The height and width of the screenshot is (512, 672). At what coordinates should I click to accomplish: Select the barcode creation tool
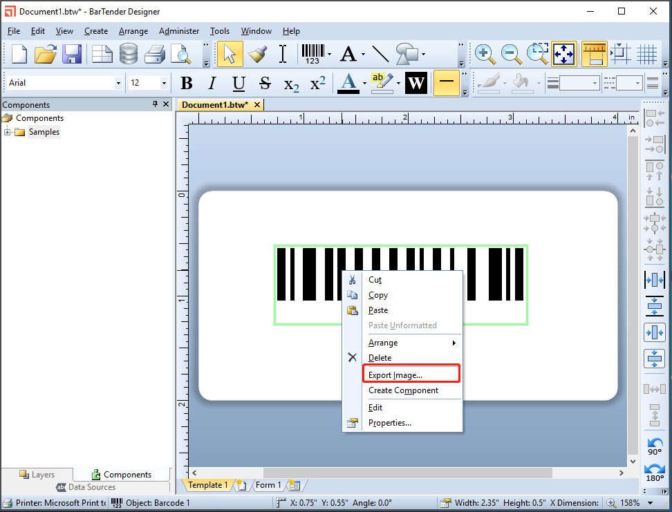pos(313,54)
